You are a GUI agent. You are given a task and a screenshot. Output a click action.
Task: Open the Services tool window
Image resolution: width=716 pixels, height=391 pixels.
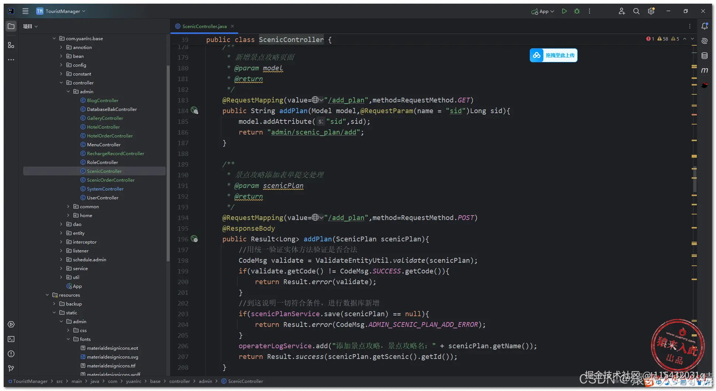11,324
